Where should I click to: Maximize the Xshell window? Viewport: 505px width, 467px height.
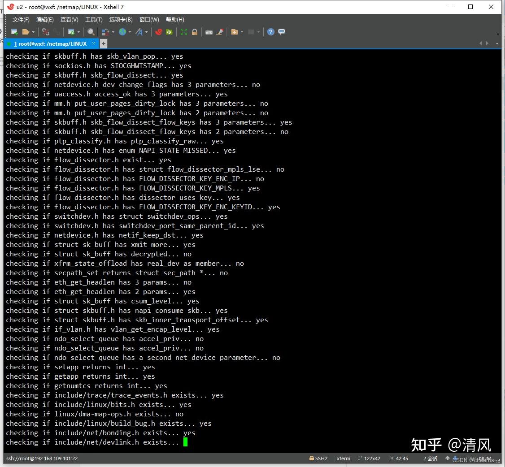pyautogui.click(x=470, y=7)
